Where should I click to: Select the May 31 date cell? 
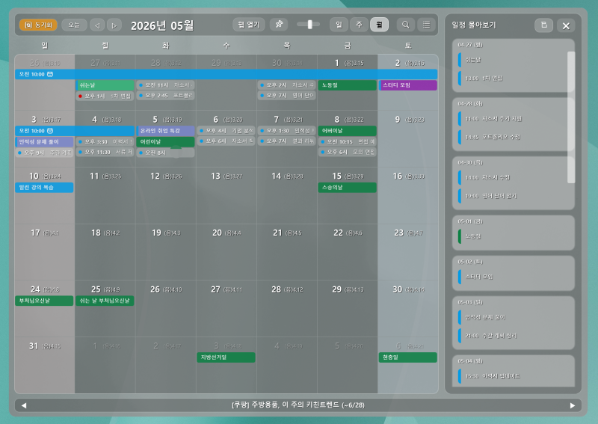45,365
